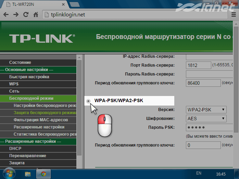
Task: Open File Explorer from the taskbar
Action: click(28, 174)
